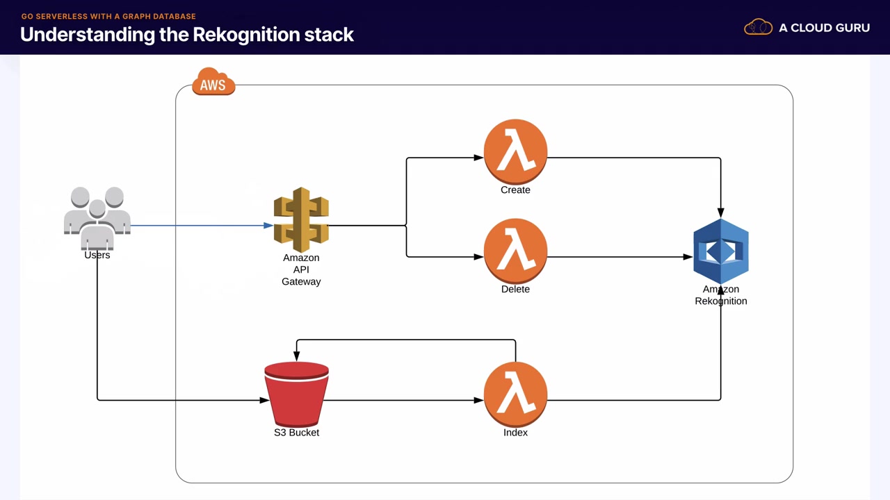Viewport: 890px width, 500px height.
Task: Click the "Index" label under Lambda
Action: 515,433
